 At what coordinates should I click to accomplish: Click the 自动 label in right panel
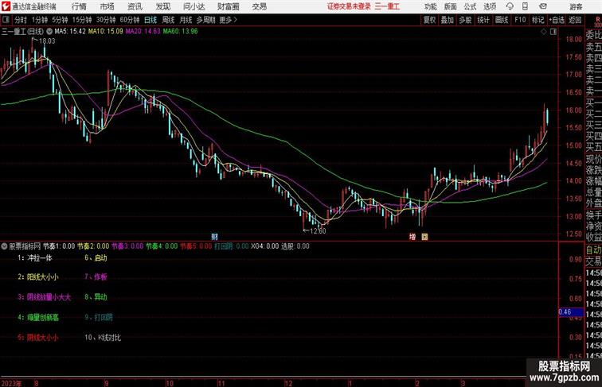593,250
